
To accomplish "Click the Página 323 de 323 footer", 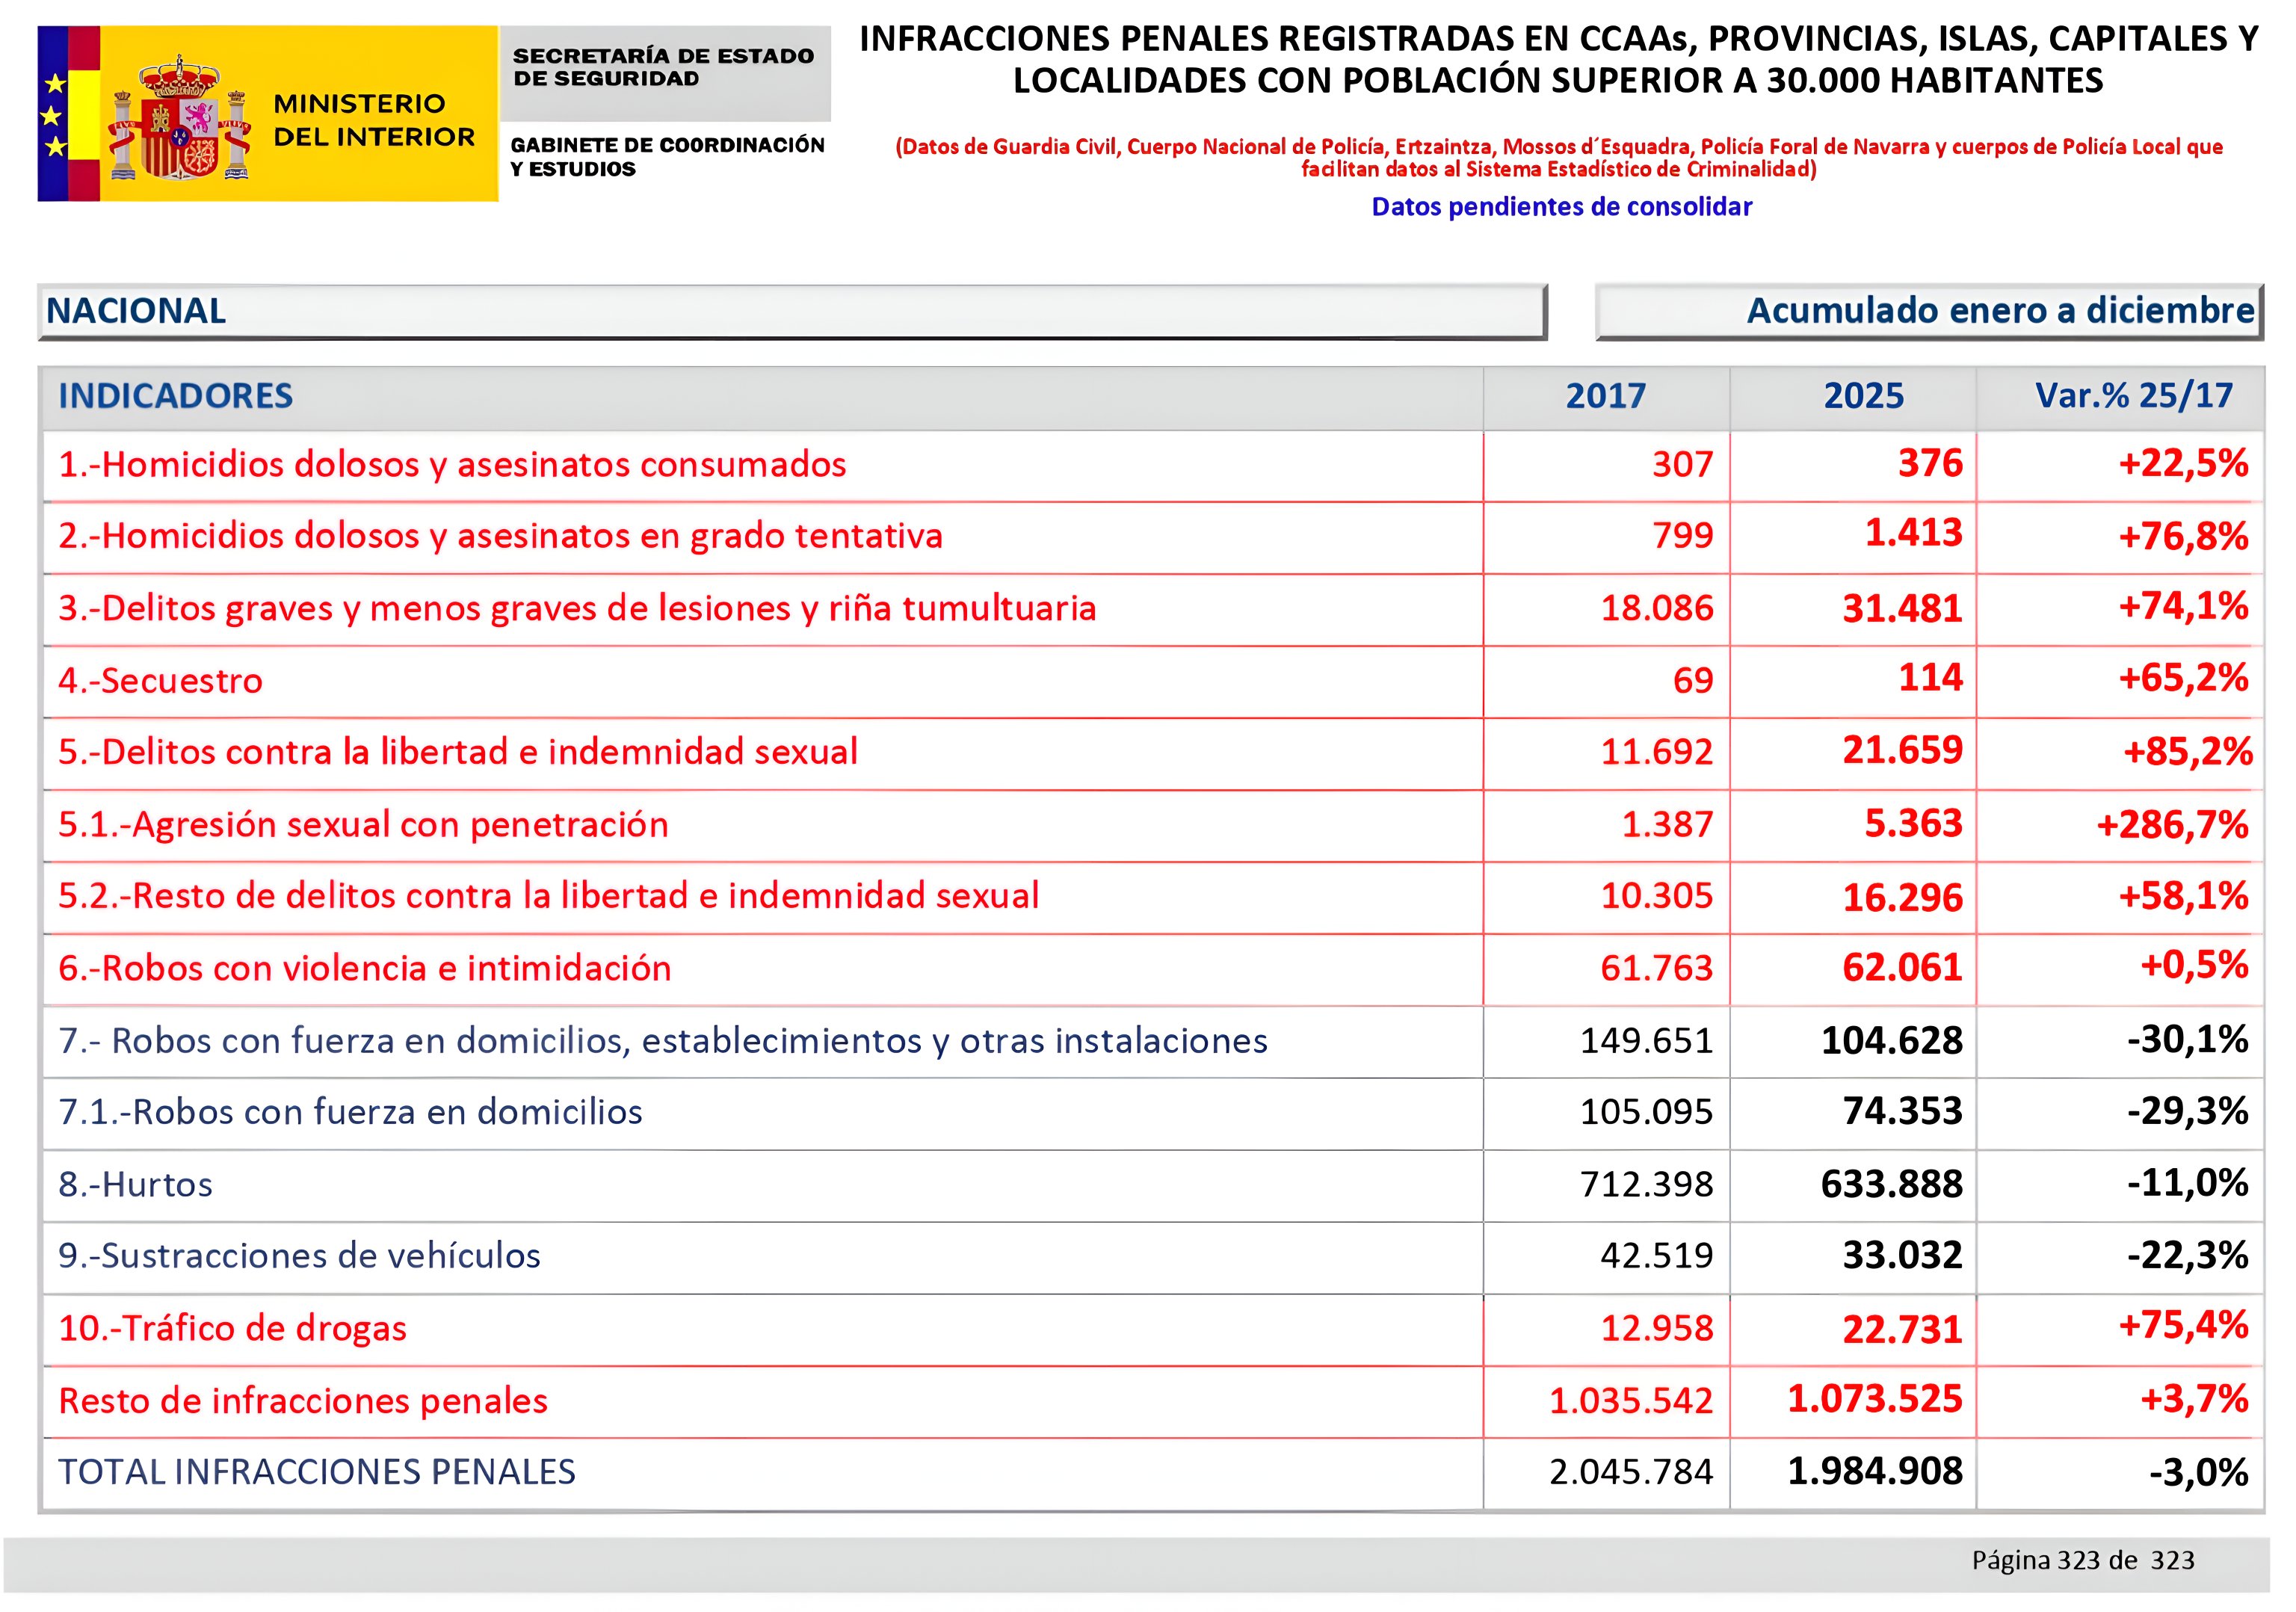I will [x=2082, y=1561].
